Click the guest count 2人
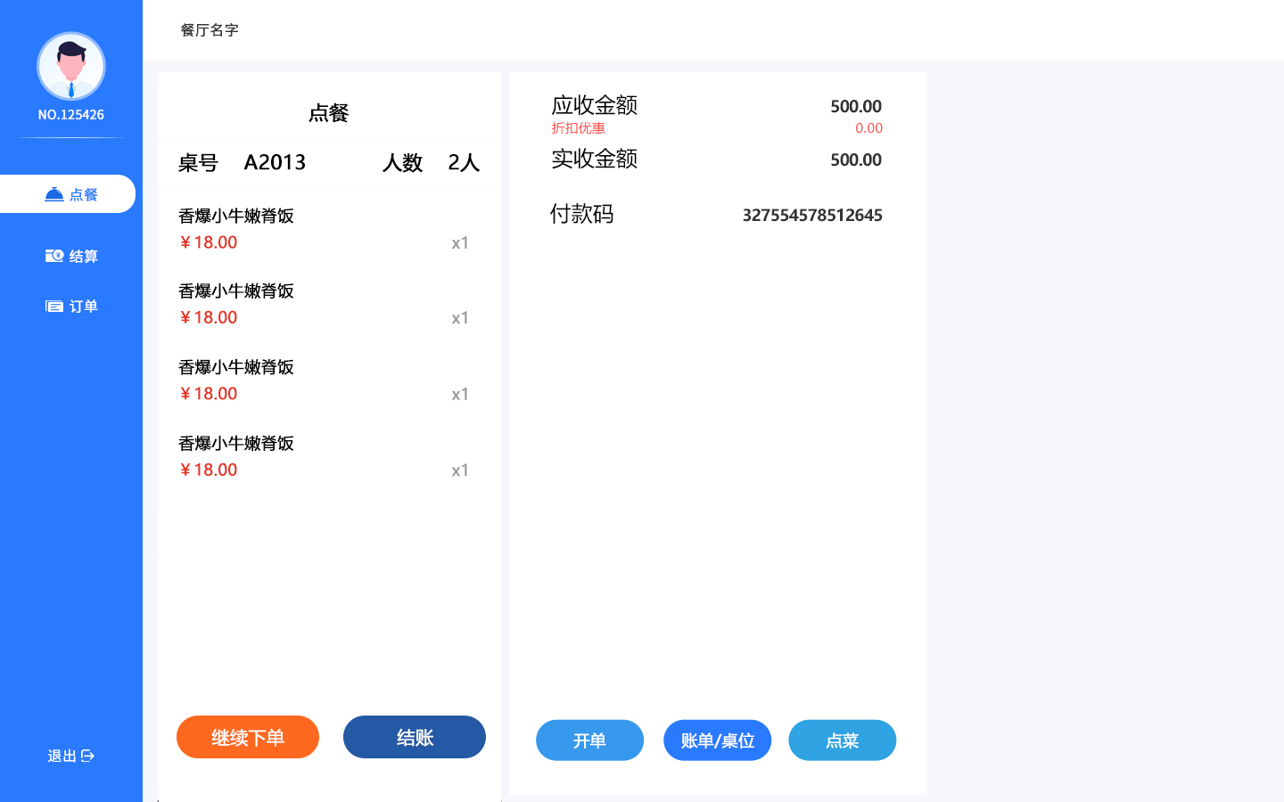Viewport: 1284px width, 802px height. tap(464, 162)
